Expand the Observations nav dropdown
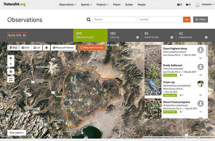Viewport: 215px width, 141px height. click(x=68, y=5)
